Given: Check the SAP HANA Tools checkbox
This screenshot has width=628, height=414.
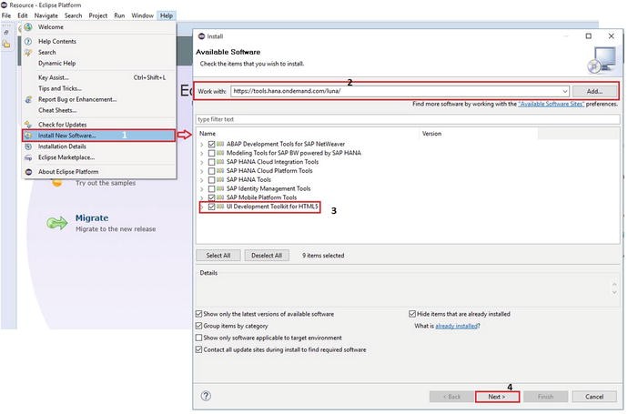Looking at the screenshot, I should tap(211, 180).
